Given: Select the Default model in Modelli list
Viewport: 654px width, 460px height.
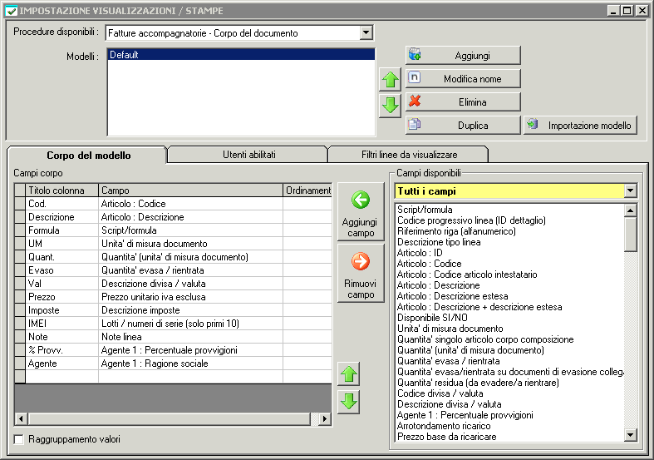Looking at the screenshot, I should (x=241, y=55).
